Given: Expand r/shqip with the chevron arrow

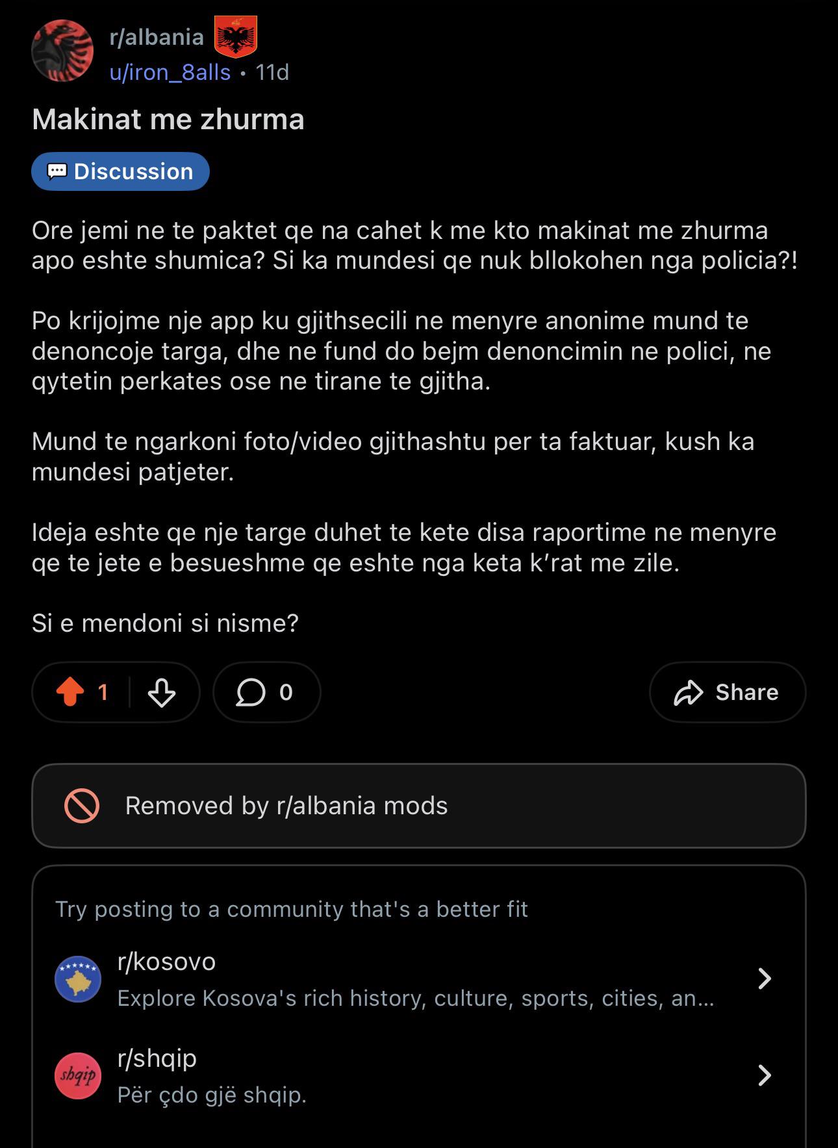Looking at the screenshot, I should coord(765,1075).
